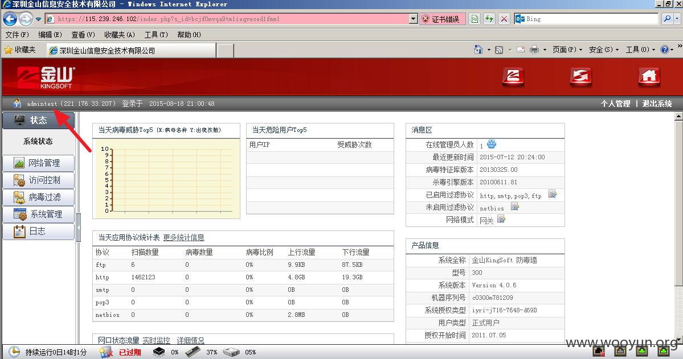Viewport: 683px width, 359px height.
Task: Click the 收藏夹 favorites star button
Action: pyautogui.click(x=19, y=50)
